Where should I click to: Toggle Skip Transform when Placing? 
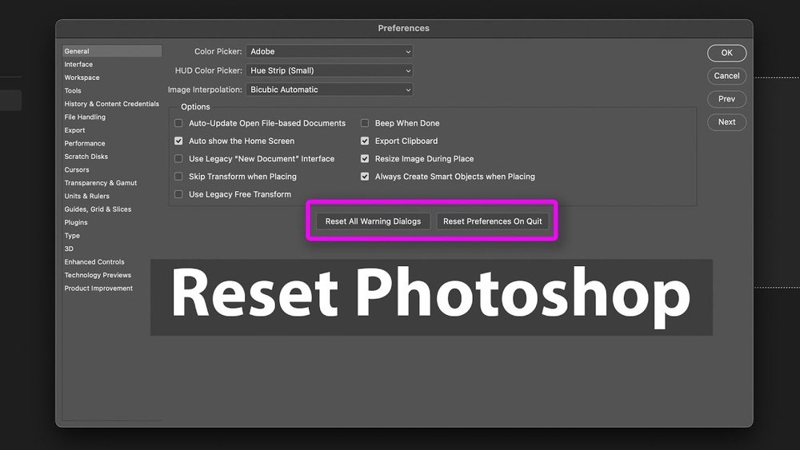click(x=179, y=177)
